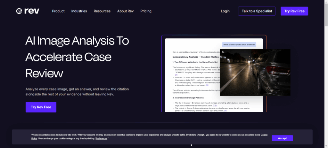Screen dimensions: 328x148
Task: Click the night car photo numbered 6
Action: pyautogui.click(x=255, y=73)
